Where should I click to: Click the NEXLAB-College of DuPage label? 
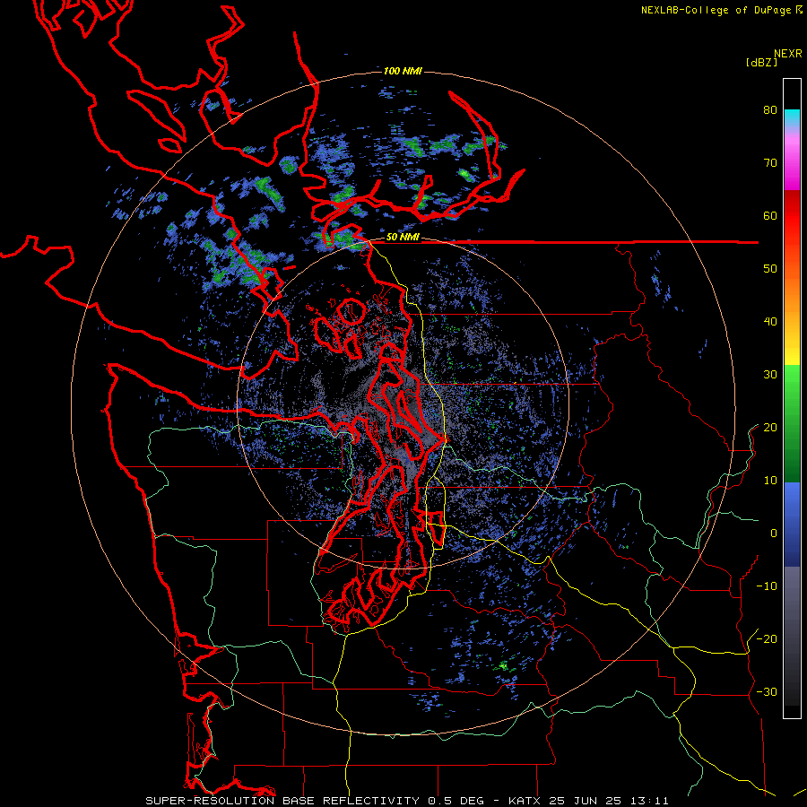click(721, 10)
